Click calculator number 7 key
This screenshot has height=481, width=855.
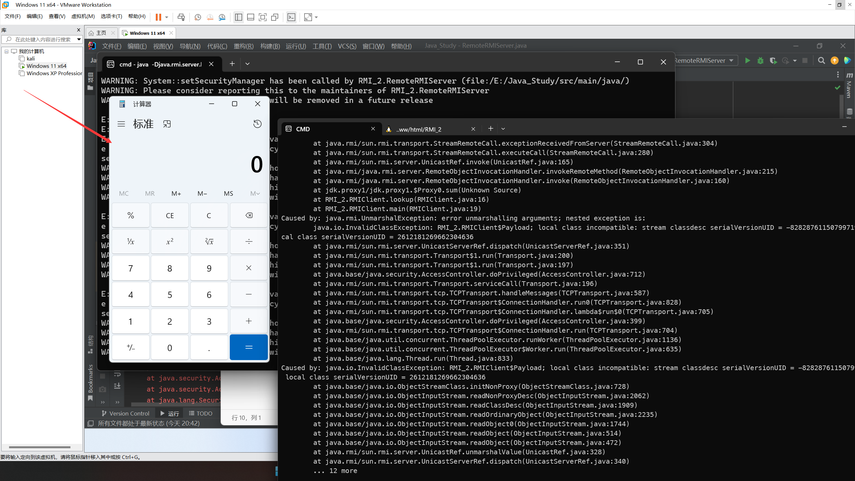(x=131, y=268)
